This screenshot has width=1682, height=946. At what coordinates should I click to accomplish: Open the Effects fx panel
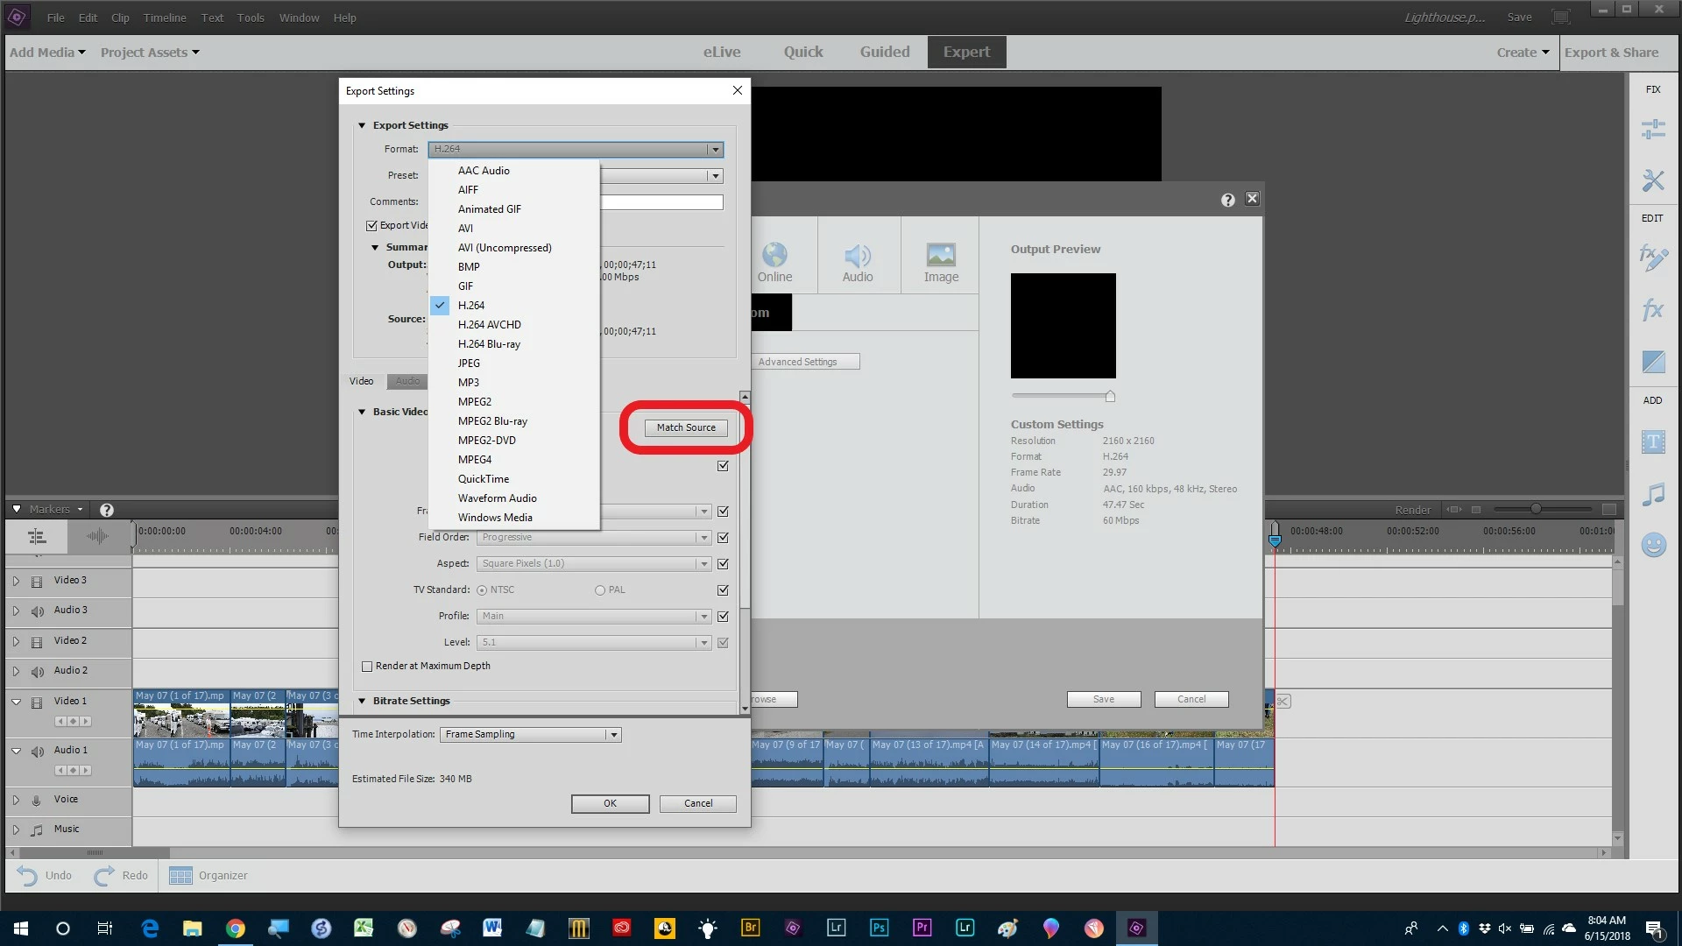click(x=1653, y=309)
